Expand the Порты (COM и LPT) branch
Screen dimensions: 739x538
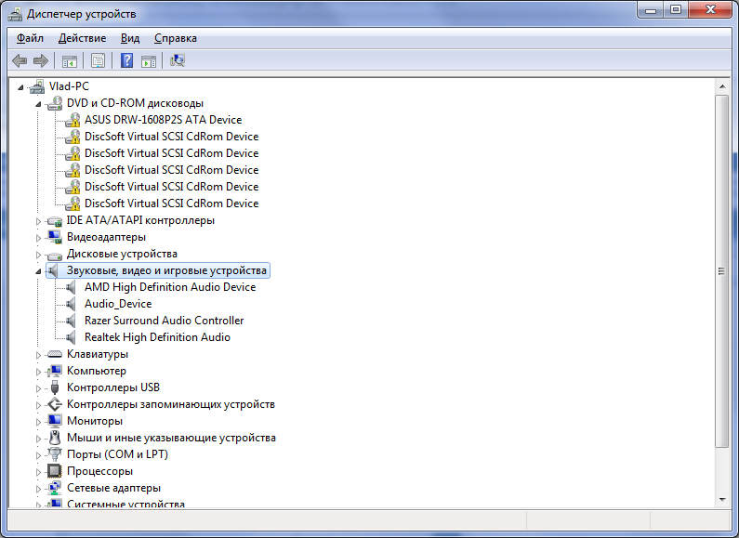39,455
